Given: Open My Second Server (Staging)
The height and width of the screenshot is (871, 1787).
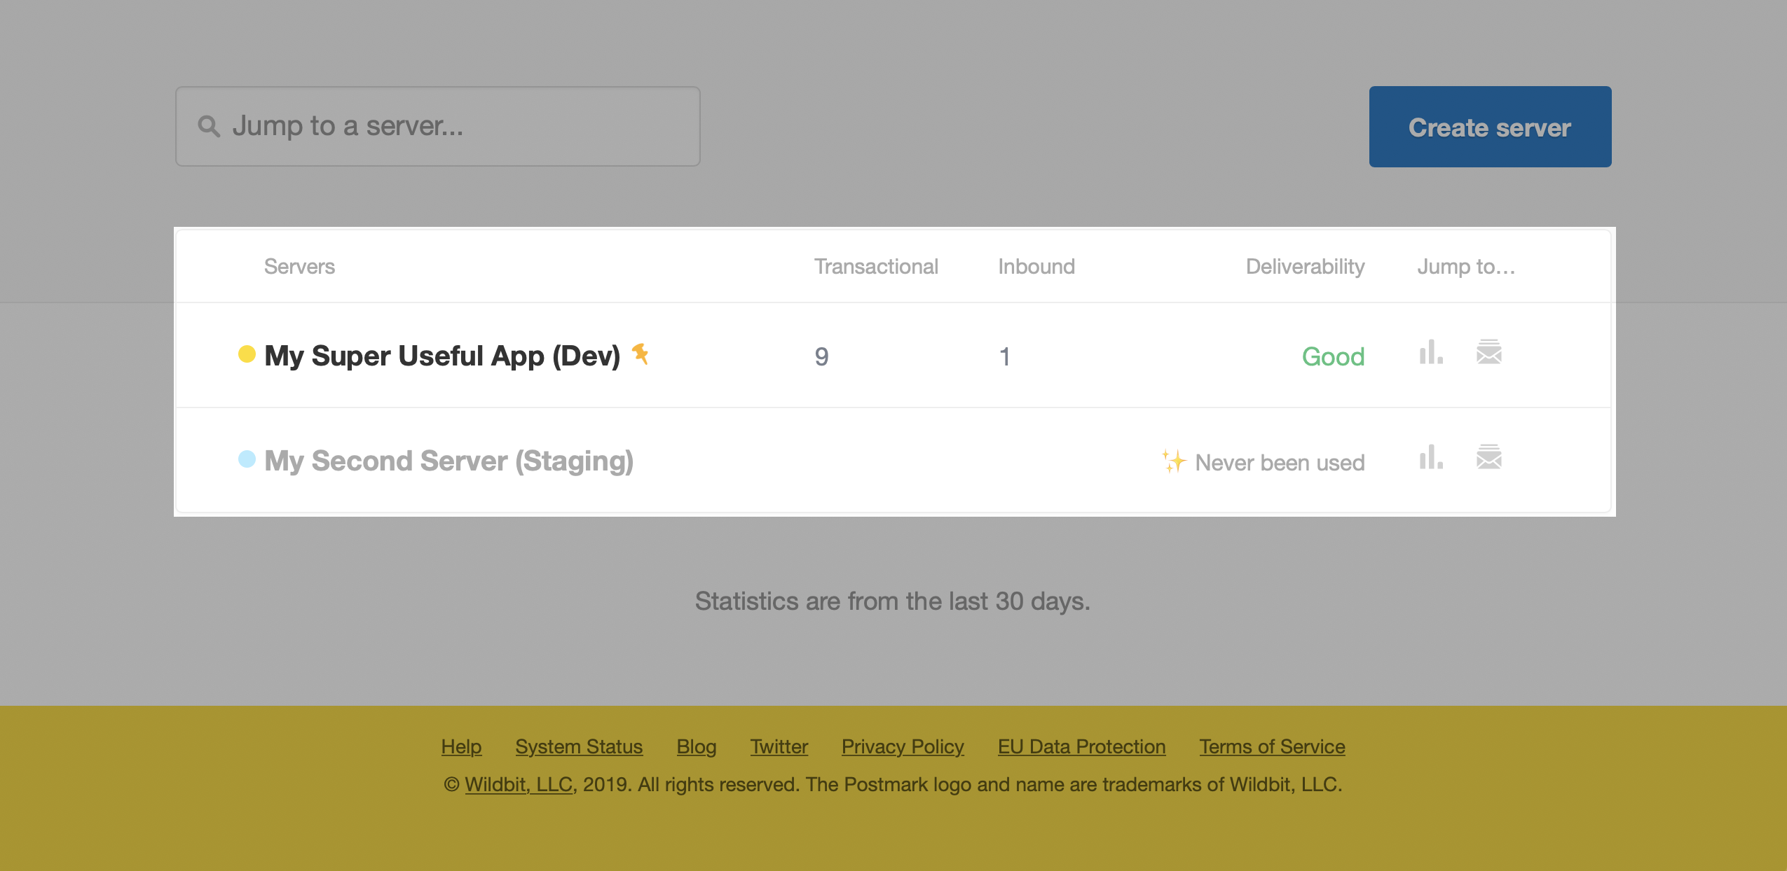Looking at the screenshot, I should tap(449, 461).
